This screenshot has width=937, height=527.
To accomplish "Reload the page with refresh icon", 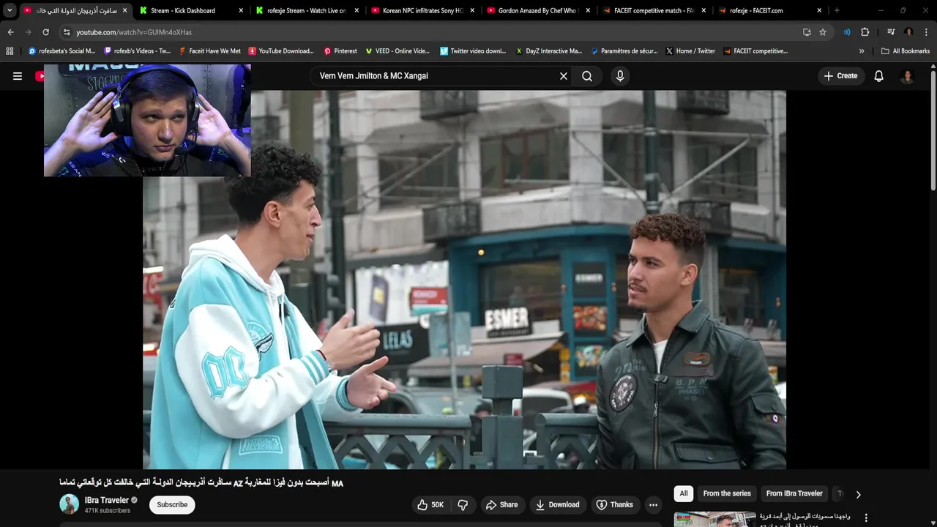I will click(45, 32).
